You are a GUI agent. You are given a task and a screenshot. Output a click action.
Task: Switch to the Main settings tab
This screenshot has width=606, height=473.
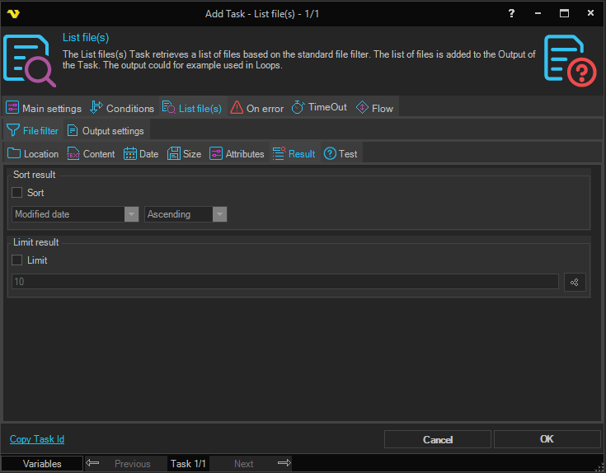(x=44, y=108)
